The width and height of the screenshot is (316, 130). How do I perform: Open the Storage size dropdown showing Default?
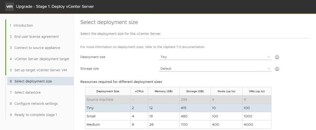pos(215,69)
